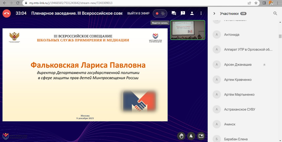Select the speaker video thumbnail
Screen dimensions: 282x142
188,30
